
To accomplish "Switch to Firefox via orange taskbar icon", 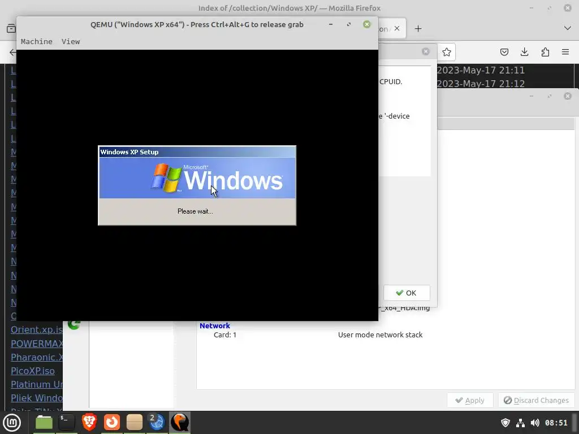I will point(111,423).
